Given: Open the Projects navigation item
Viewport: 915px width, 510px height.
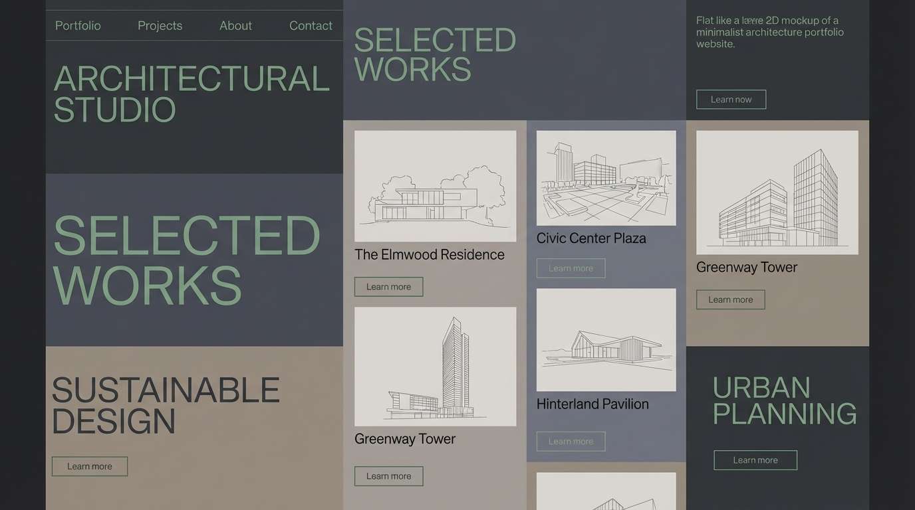Looking at the screenshot, I should [x=160, y=25].
